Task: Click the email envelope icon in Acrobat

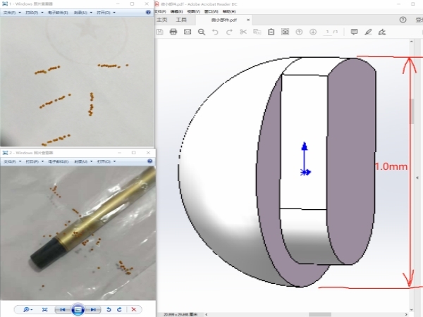Action: coord(188,32)
